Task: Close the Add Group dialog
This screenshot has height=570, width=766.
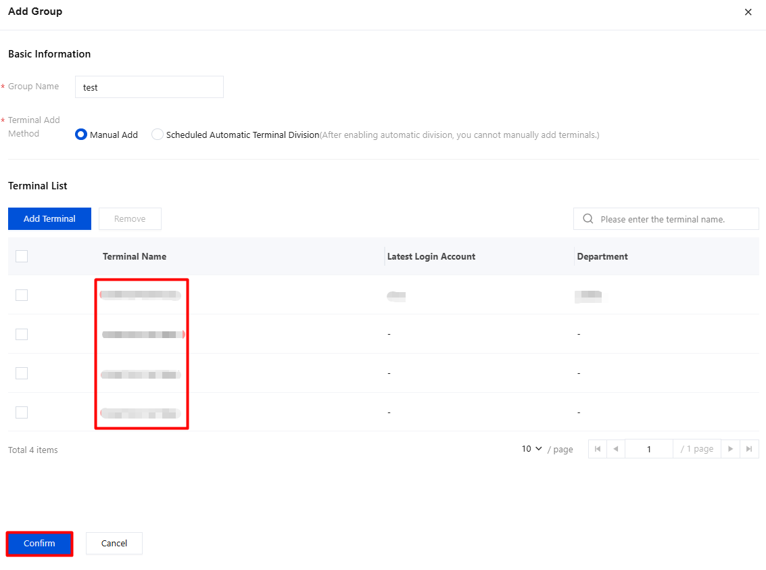Action: (748, 12)
